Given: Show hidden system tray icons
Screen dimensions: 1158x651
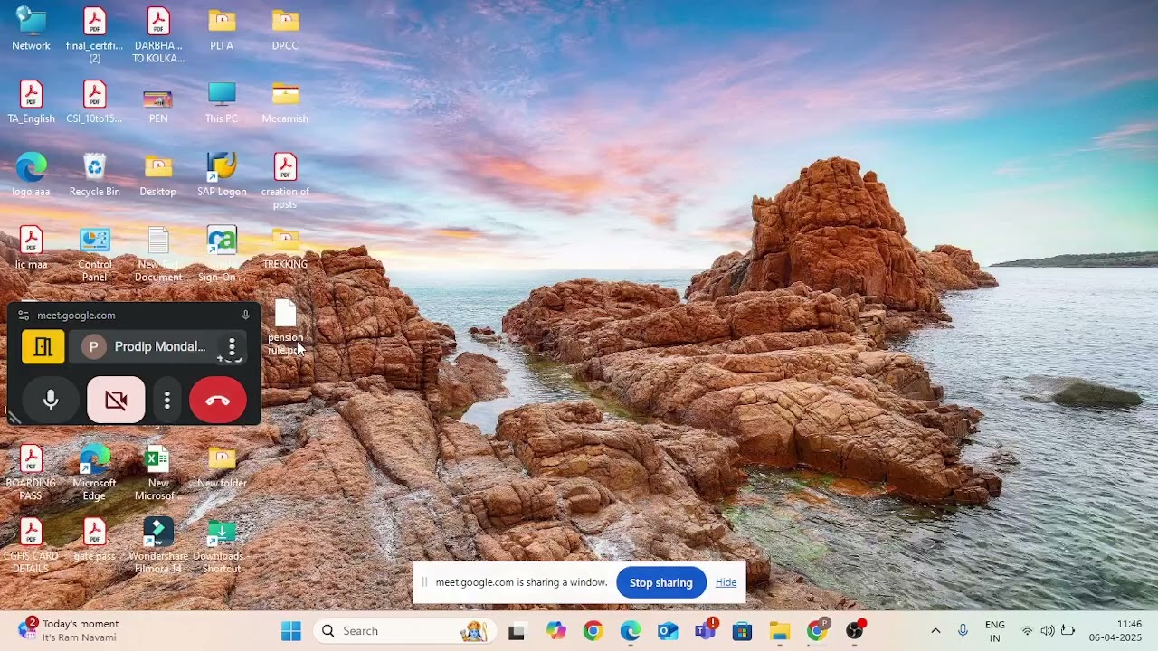Looking at the screenshot, I should [935, 631].
